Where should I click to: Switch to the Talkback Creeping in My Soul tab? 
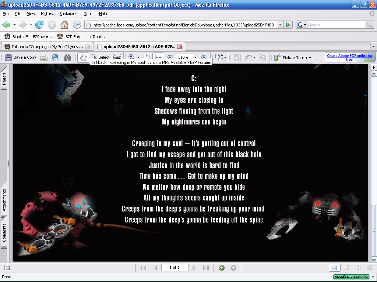click(47, 47)
